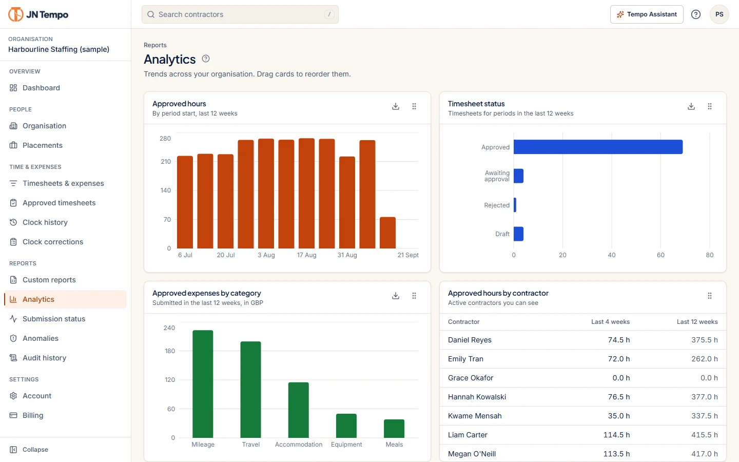Click Approved expenses by category drag handle
The width and height of the screenshot is (739, 462).
tap(414, 296)
